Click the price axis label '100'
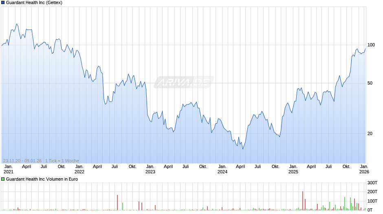The width and height of the screenshot is (383, 214). coord(371,45)
